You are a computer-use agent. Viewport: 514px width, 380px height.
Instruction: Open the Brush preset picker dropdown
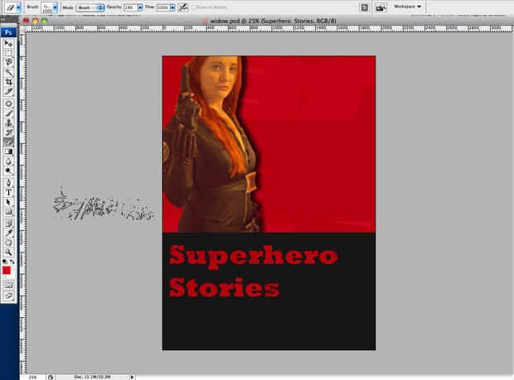click(55, 7)
